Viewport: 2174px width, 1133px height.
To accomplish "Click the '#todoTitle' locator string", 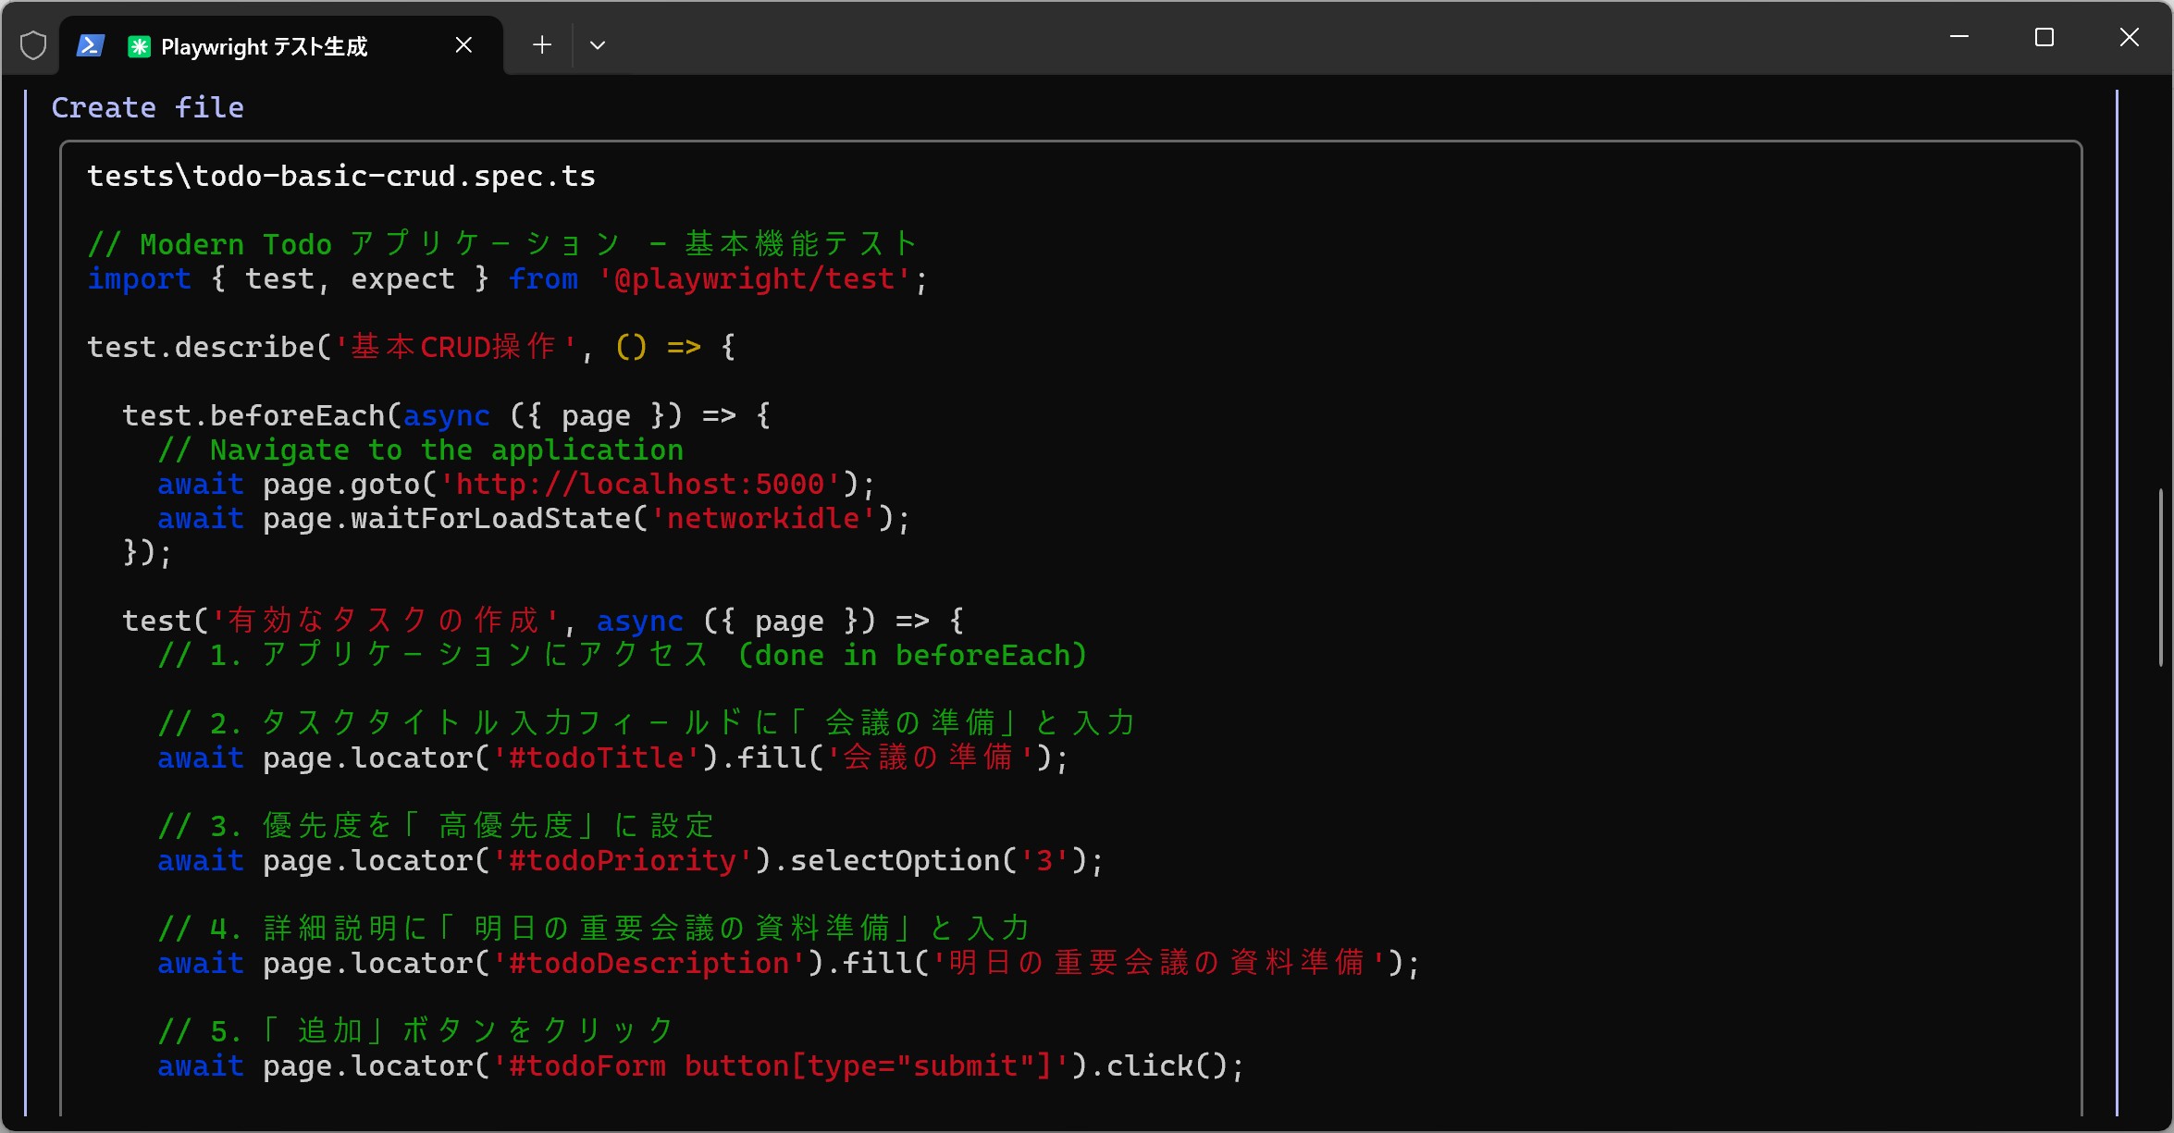I will tap(597, 758).
